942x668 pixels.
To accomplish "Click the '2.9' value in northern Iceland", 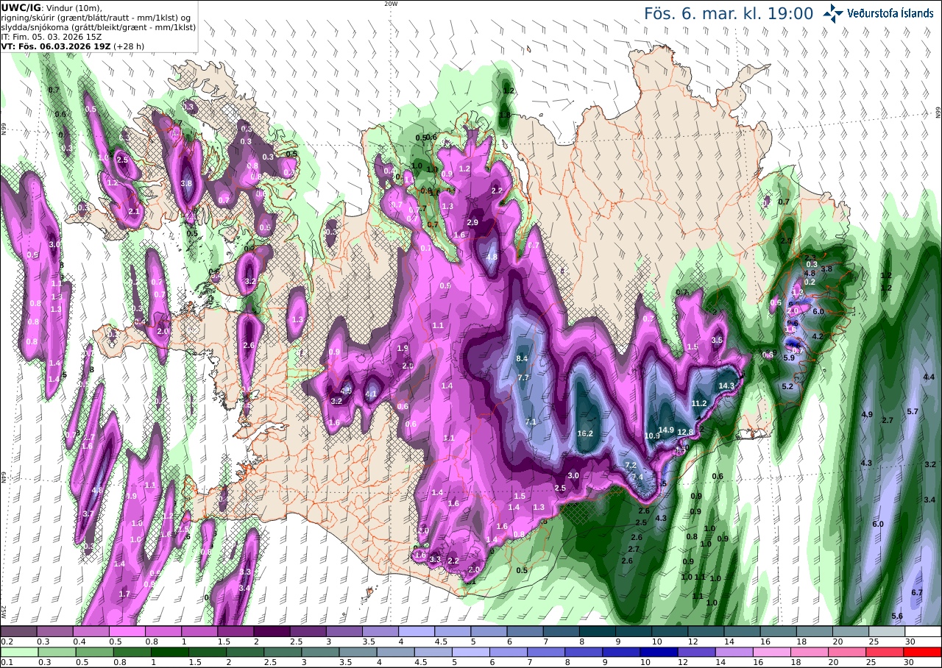I will (472, 222).
